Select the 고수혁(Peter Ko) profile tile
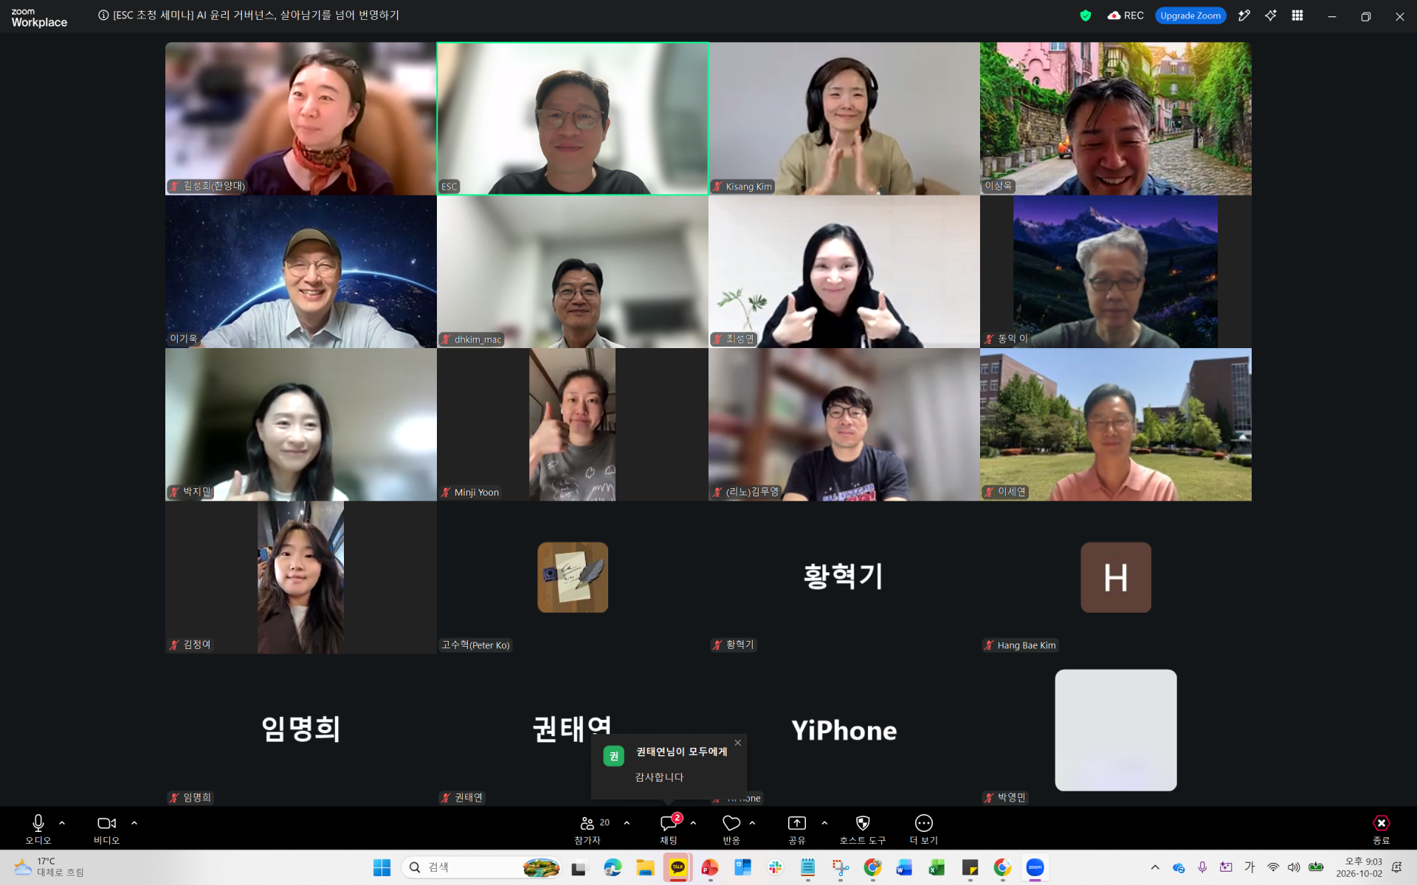This screenshot has height=885, width=1417. (573, 577)
